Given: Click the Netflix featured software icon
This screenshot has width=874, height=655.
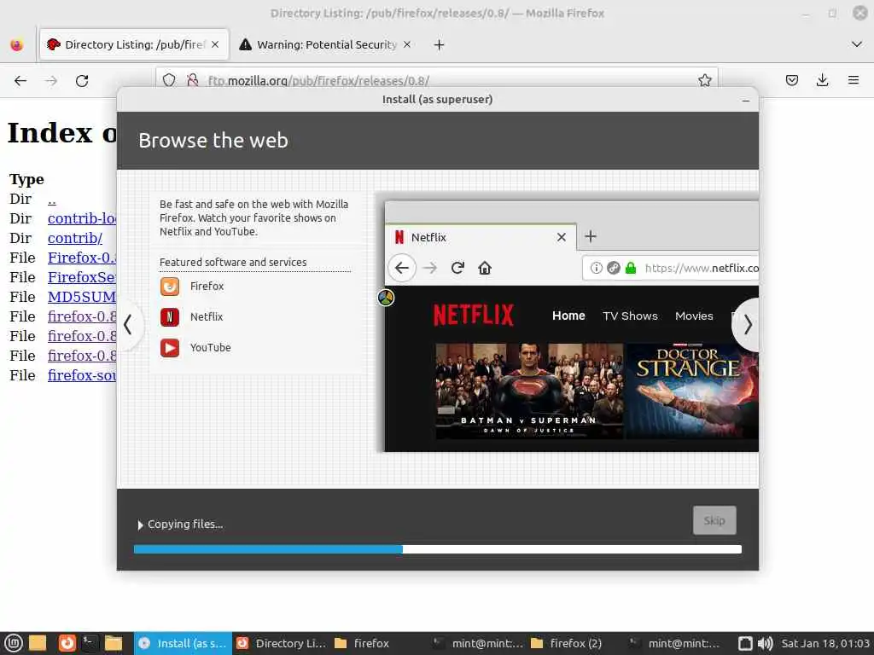Looking at the screenshot, I should 170,317.
